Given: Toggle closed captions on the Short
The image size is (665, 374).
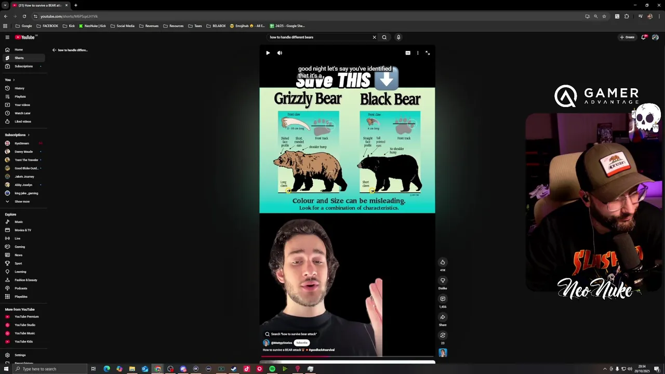Looking at the screenshot, I should (x=408, y=53).
